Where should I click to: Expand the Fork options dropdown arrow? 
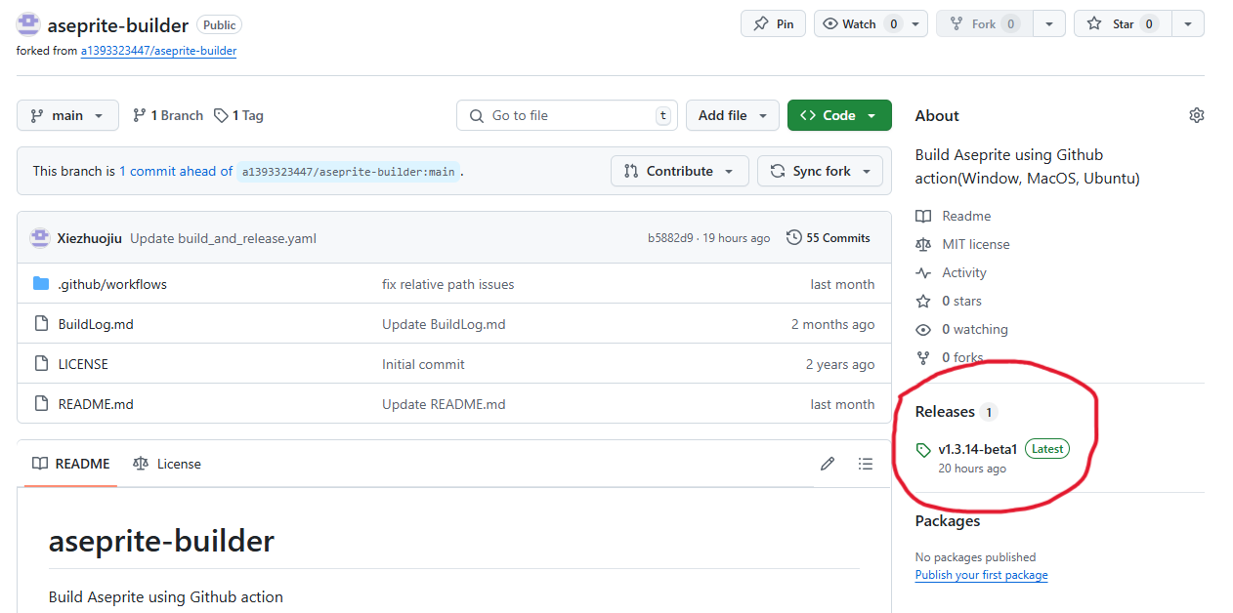1049,24
